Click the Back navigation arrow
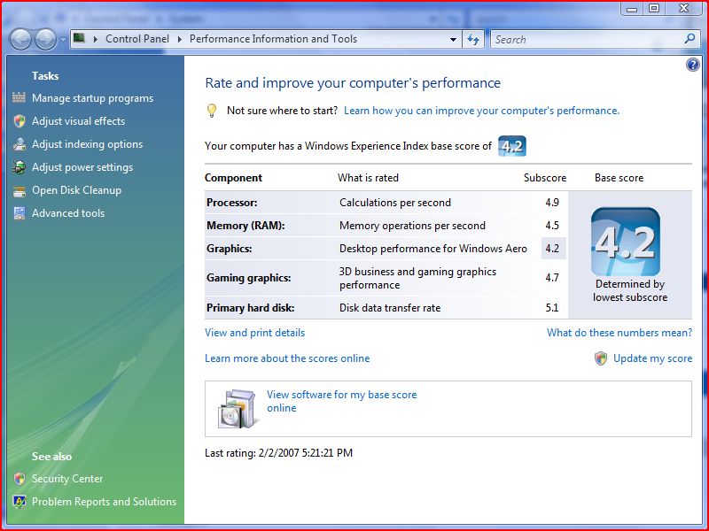Image resolution: width=709 pixels, height=531 pixels. 20,39
